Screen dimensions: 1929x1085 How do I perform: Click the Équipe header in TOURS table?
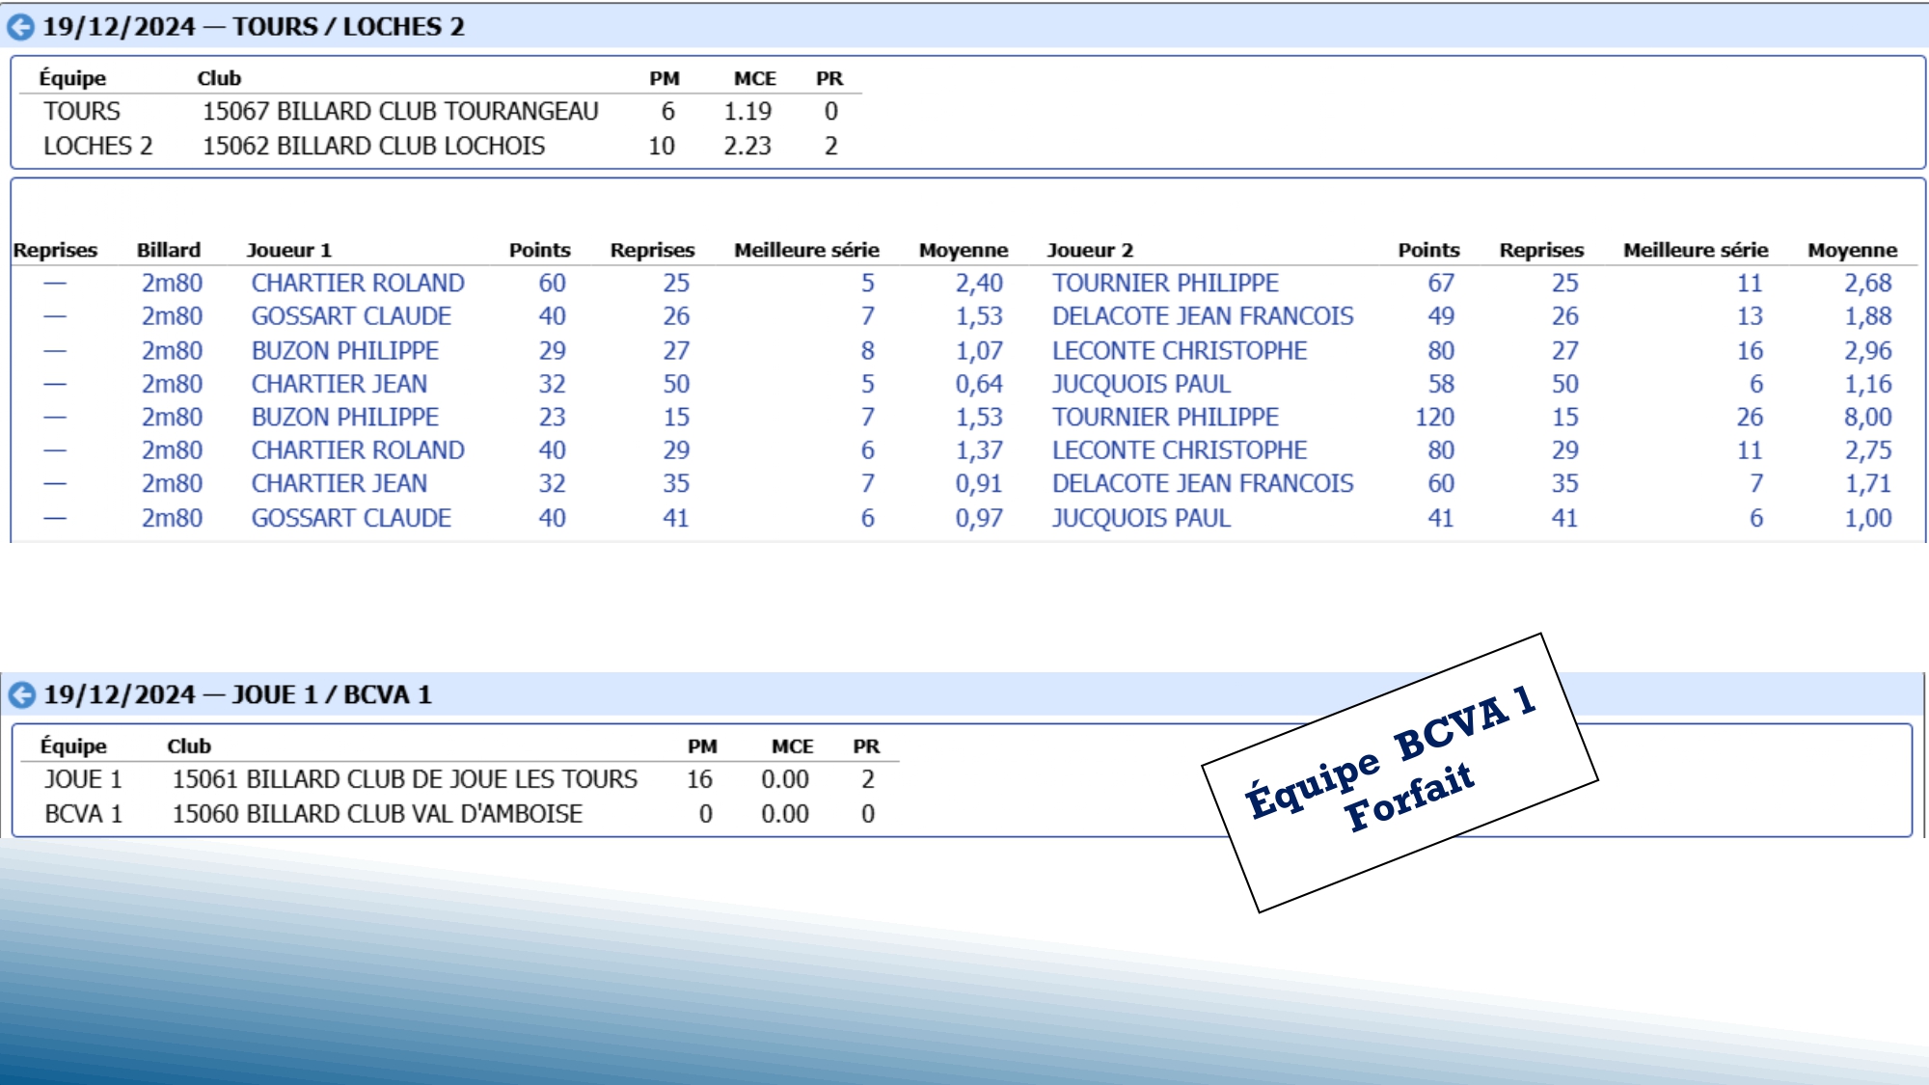(72, 79)
